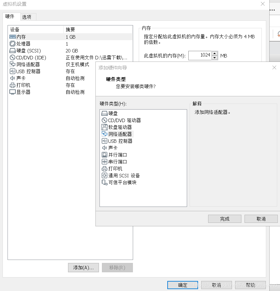Choose serial port (串行端口) icon in wizard

[105, 162]
